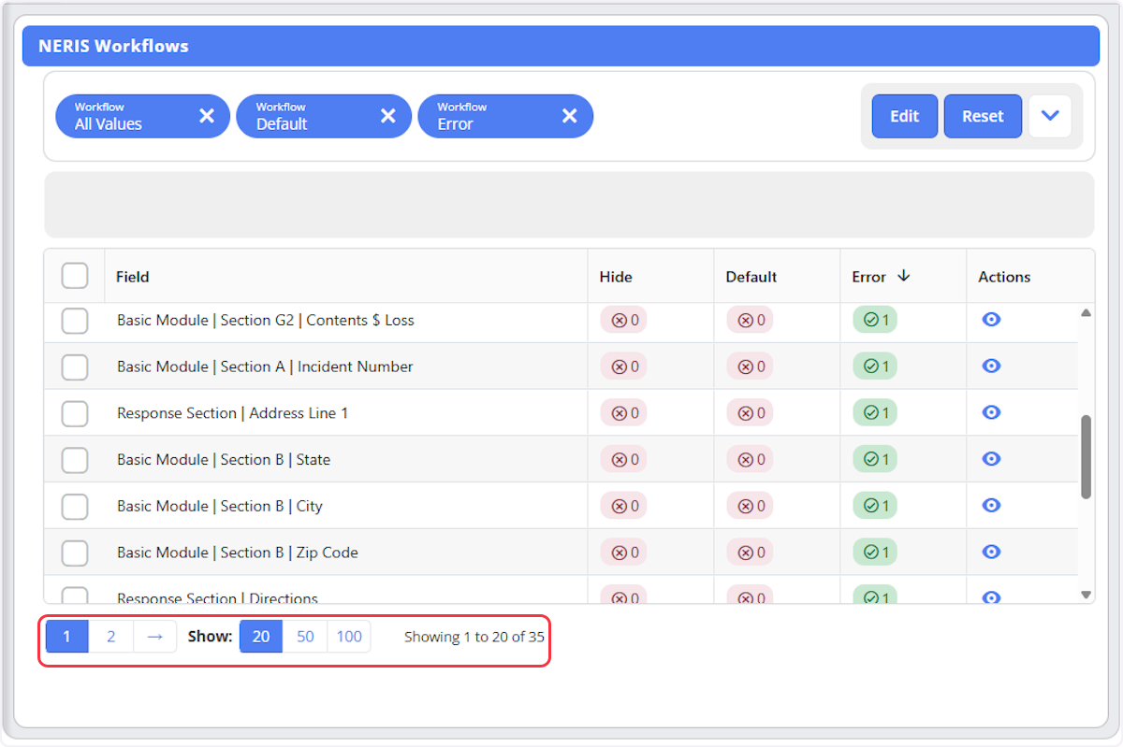Go to page 2 of the table
This screenshot has height=747, width=1123.
point(111,637)
